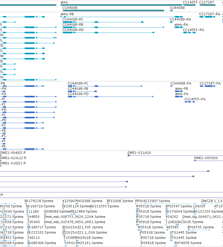223x247 pixels.
Task: Click the IP05718.5prime EST label
Action: point(149,217)
